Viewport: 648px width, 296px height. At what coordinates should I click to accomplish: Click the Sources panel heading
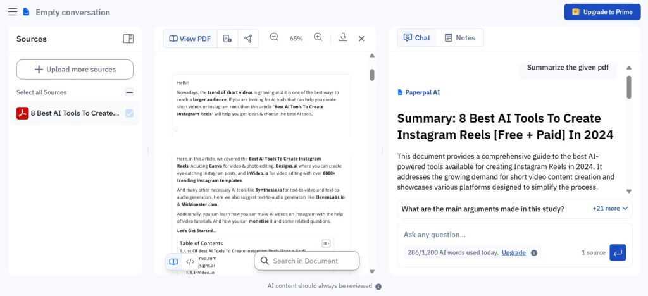click(x=32, y=39)
